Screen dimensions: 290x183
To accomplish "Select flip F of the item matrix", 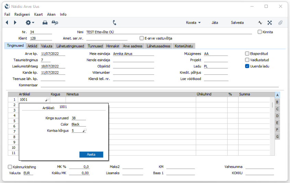I will 277,130.
